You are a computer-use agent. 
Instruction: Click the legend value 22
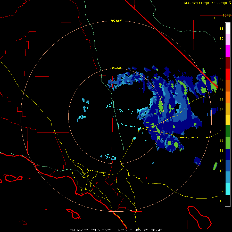click(x=221, y=140)
